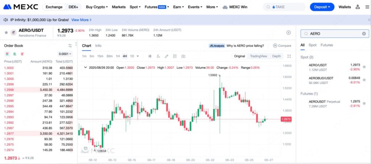The width and height of the screenshot is (371, 164).
Task: Favorite AERO/USDT with the header star
Action: pyautogui.click(x=6, y=32)
